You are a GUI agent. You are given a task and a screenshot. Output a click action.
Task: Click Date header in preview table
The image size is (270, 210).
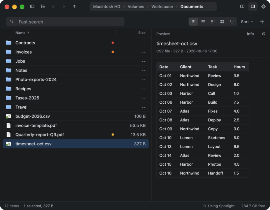coord(164,67)
